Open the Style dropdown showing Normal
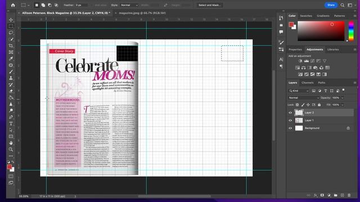 point(129,5)
